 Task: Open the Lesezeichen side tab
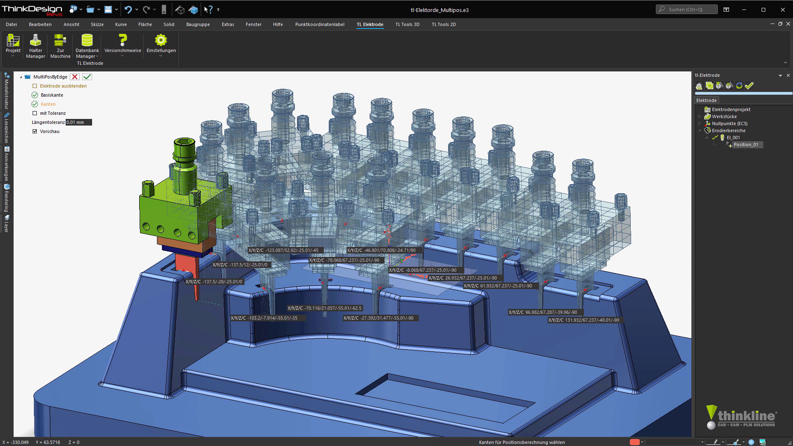coord(7,128)
